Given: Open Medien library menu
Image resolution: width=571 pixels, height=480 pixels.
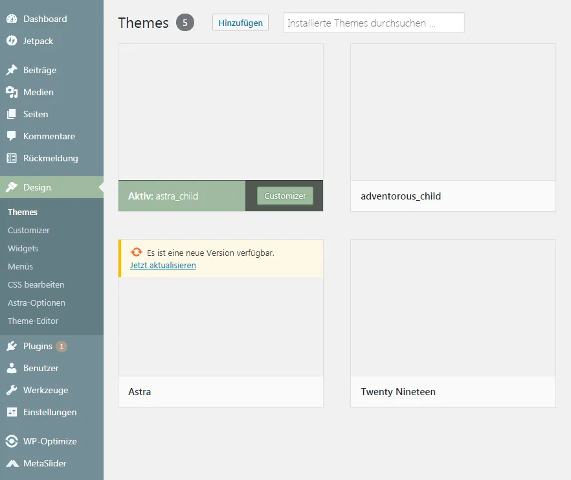Looking at the screenshot, I should (x=52, y=92).
